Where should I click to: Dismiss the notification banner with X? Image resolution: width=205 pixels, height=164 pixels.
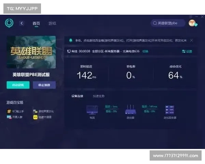coord(191,40)
